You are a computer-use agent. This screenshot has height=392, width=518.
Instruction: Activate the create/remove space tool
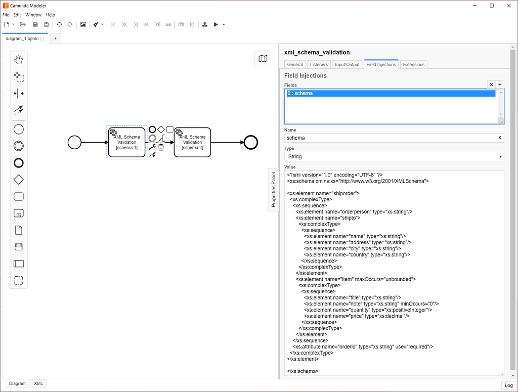(19, 94)
